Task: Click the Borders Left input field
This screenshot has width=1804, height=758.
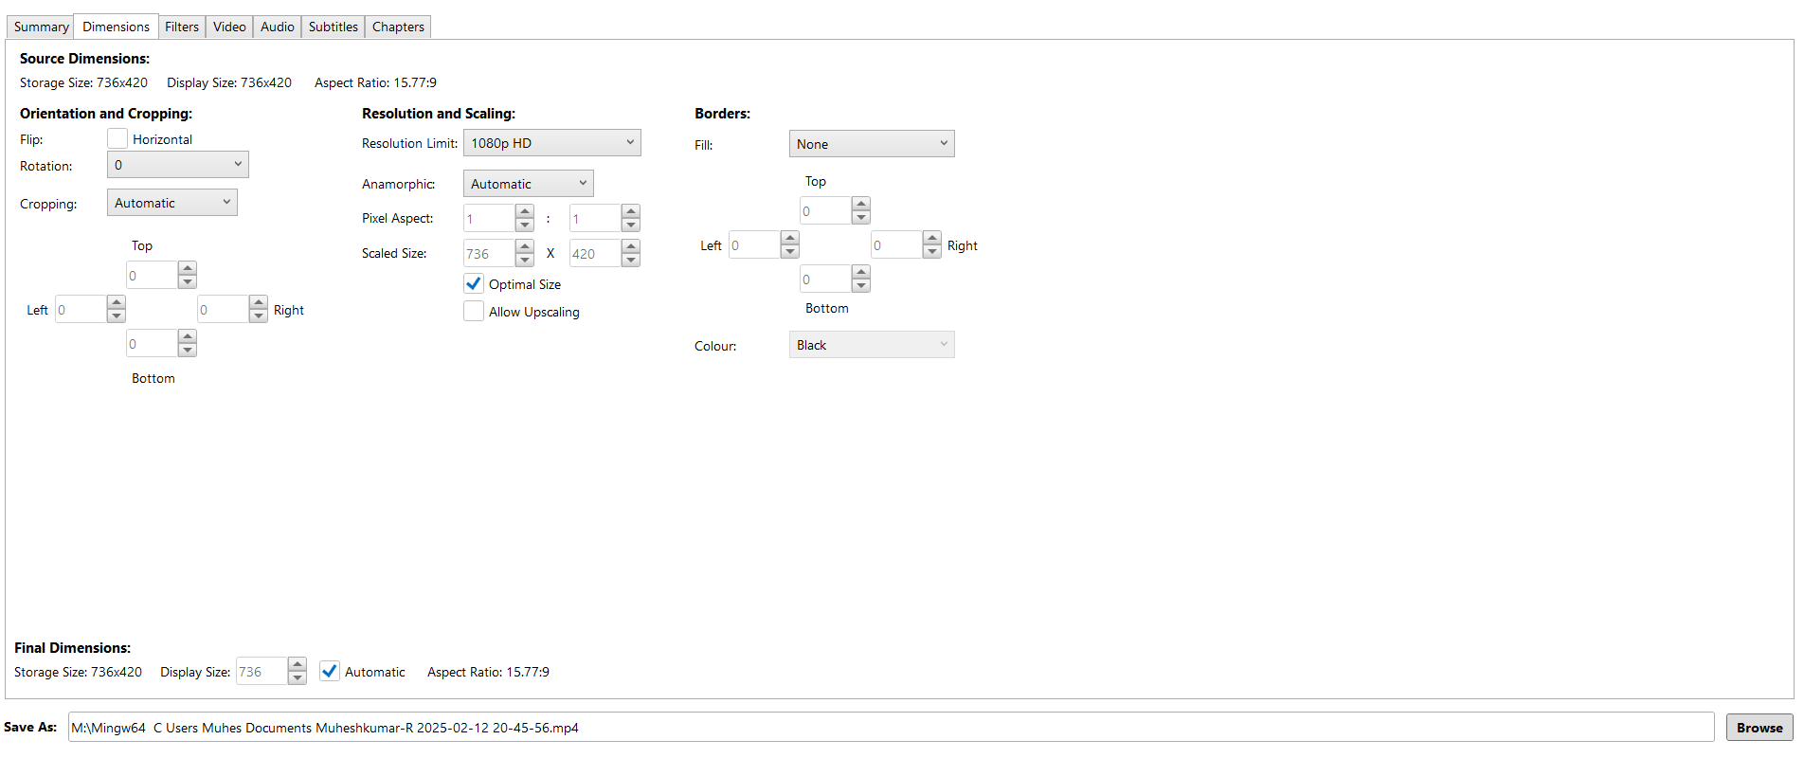Action: point(755,244)
